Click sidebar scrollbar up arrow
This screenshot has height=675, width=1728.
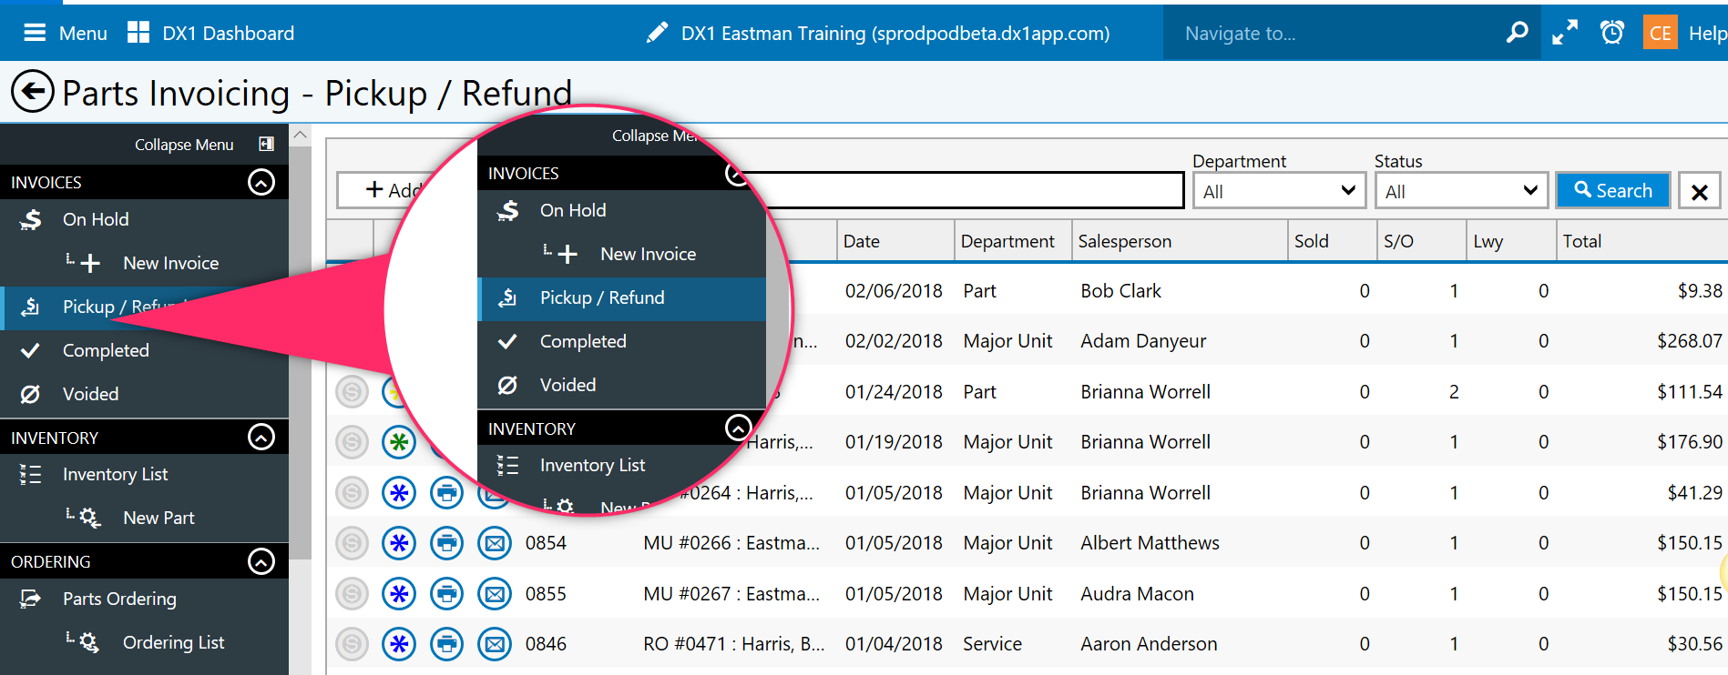[x=300, y=135]
